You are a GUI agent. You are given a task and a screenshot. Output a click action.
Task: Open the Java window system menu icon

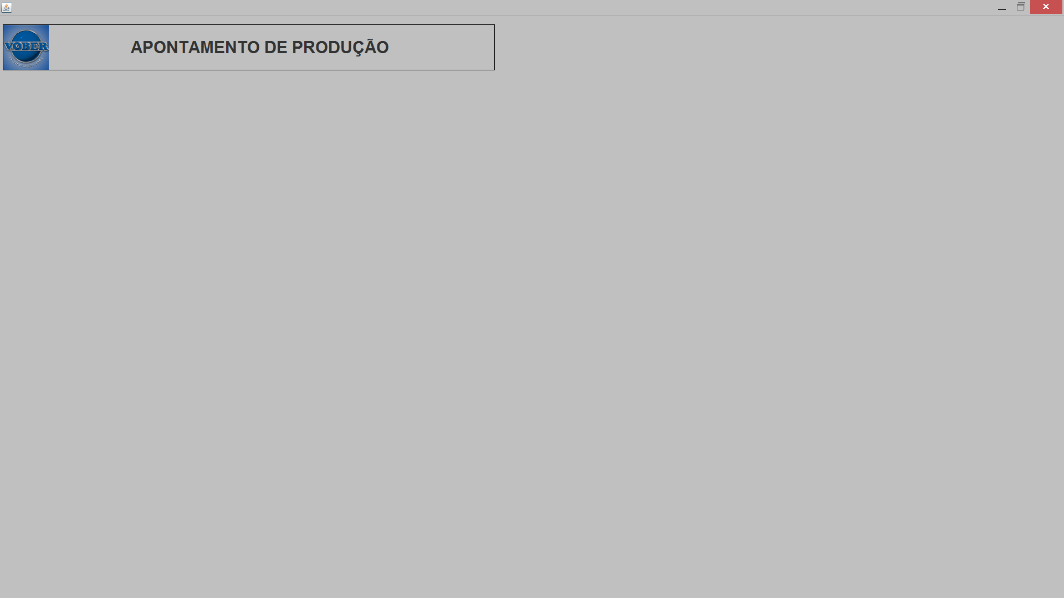click(x=7, y=7)
